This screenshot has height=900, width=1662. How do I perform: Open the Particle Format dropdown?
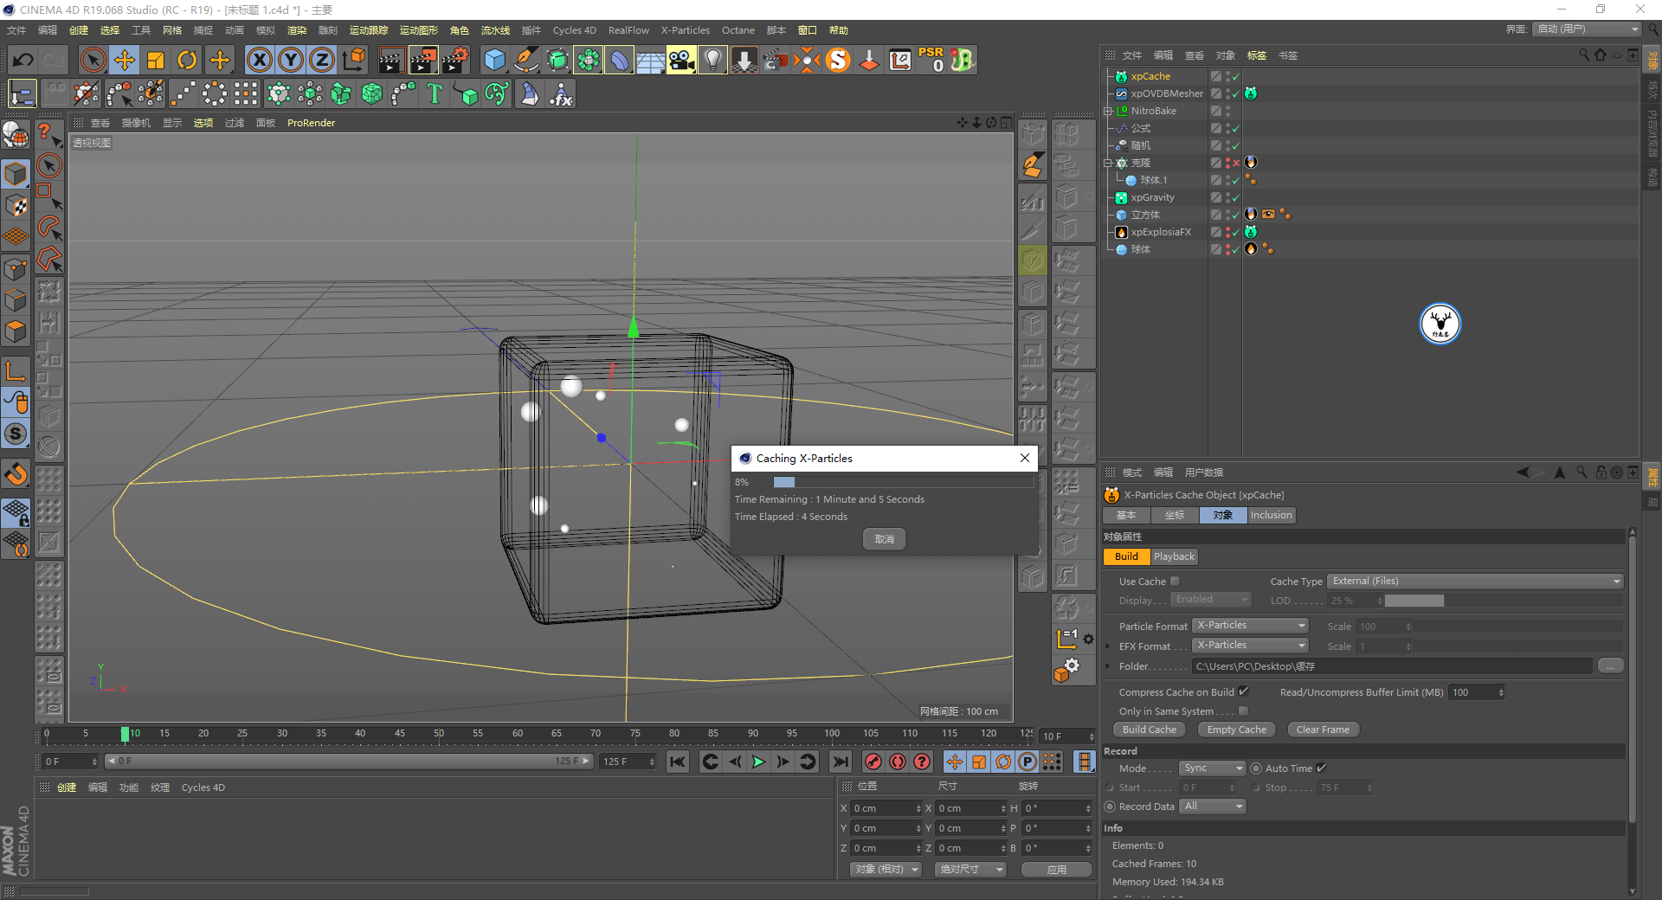pyautogui.click(x=1251, y=626)
